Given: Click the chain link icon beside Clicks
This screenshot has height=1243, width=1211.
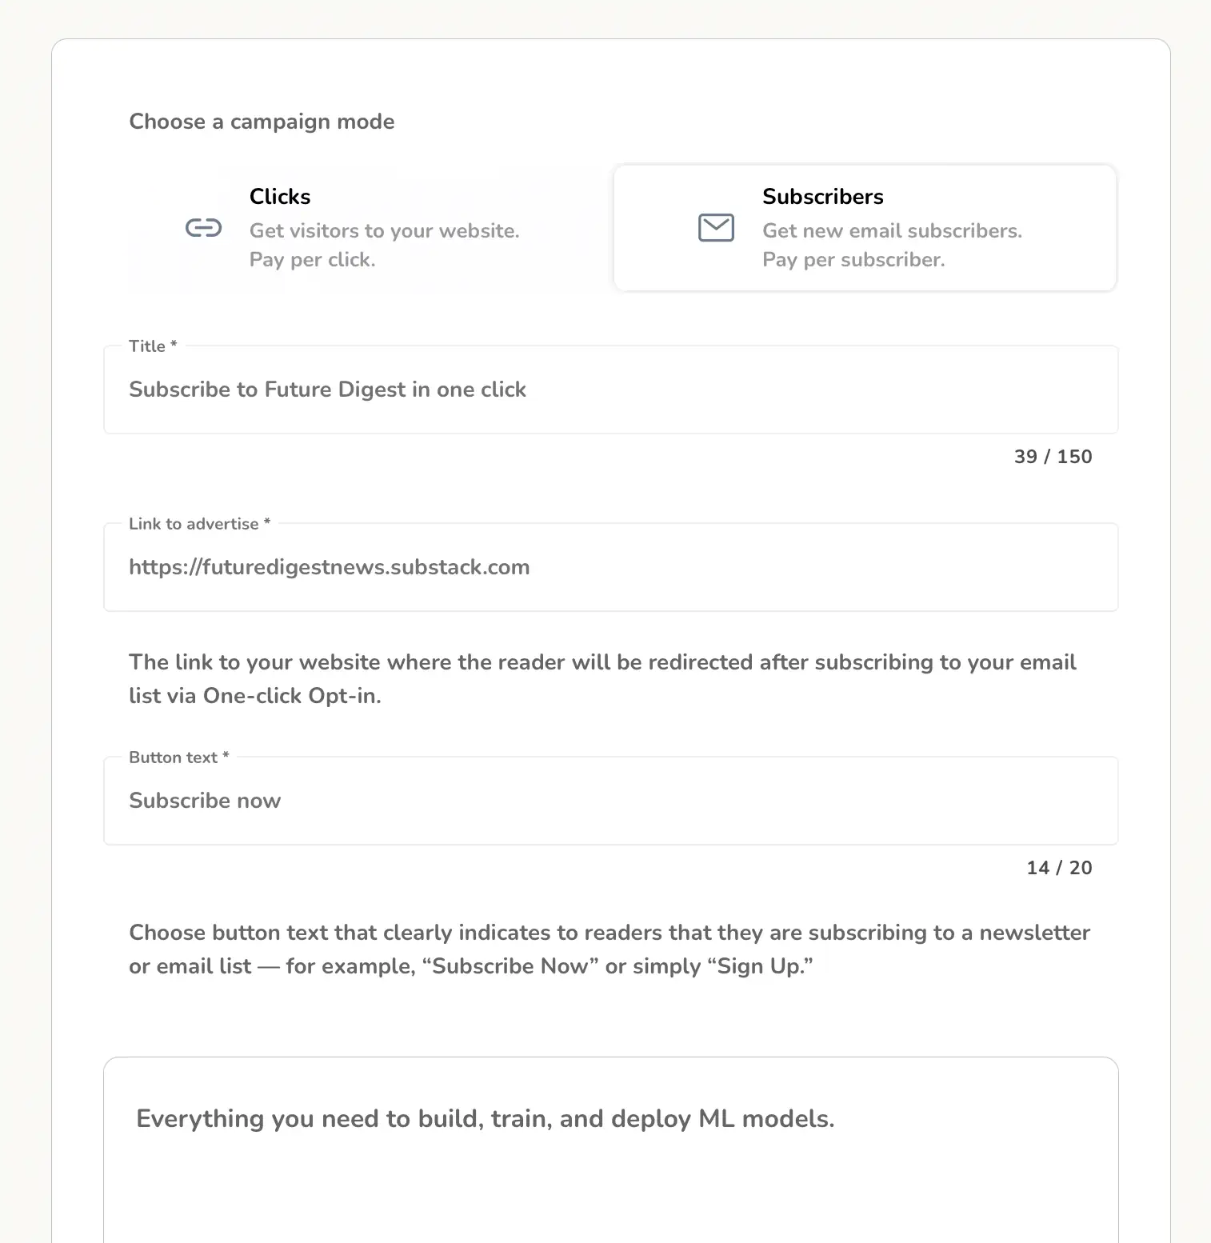Looking at the screenshot, I should (x=203, y=229).
